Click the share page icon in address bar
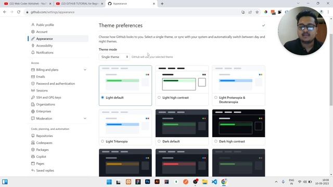This screenshot has width=333, height=187. point(250,12)
